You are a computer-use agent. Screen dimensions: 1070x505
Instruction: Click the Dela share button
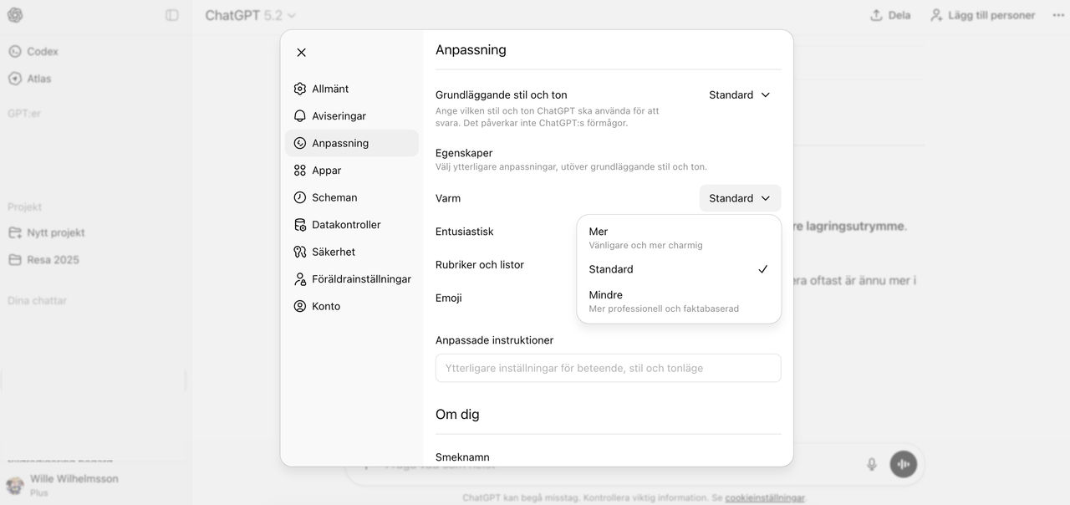890,15
